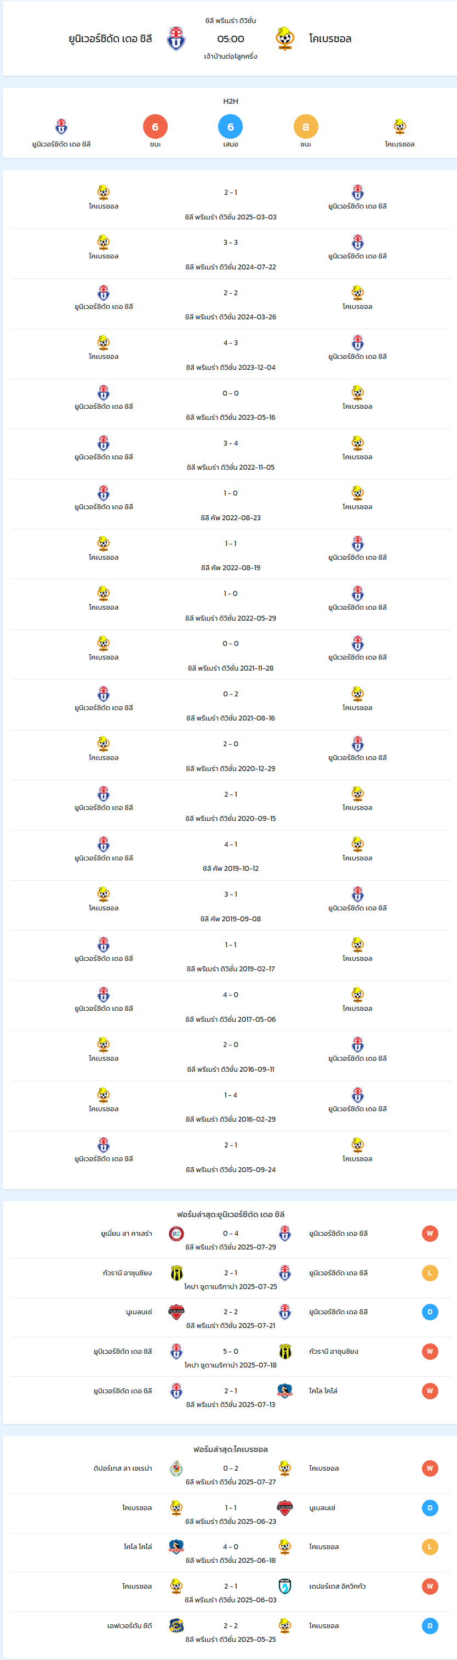Click Cobresal crest in match header
This screenshot has width=457, height=1660.
284,38
